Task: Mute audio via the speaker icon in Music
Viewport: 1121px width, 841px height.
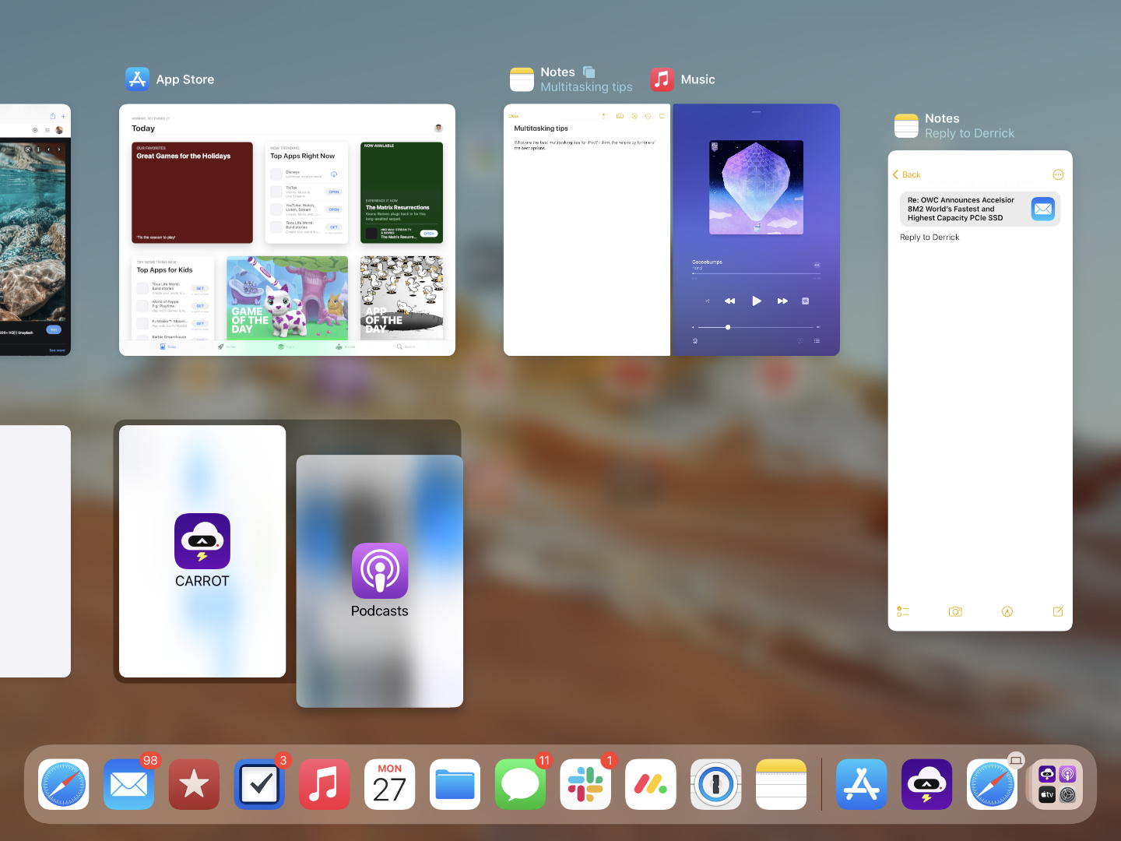Action: 693,327
